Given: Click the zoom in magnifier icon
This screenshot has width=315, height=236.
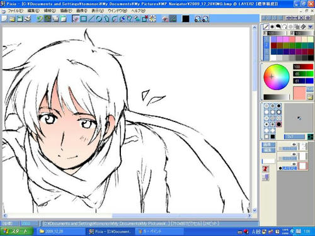Looking at the screenshot, I should click(x=198, y=19).
